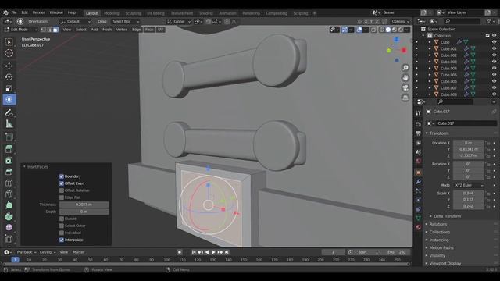The image size is (500, 281).
Task: Select the Measure tool
Action: [x=9, y=124]
